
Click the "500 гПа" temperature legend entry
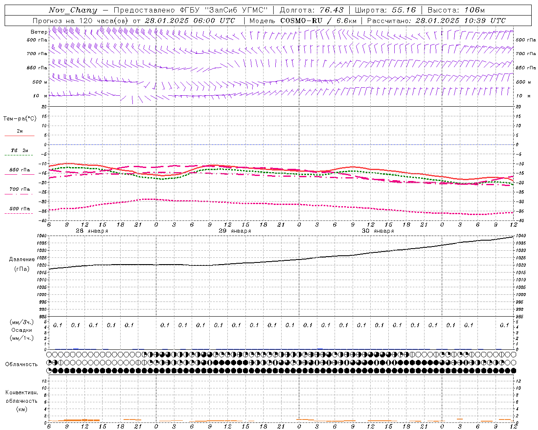20,209
